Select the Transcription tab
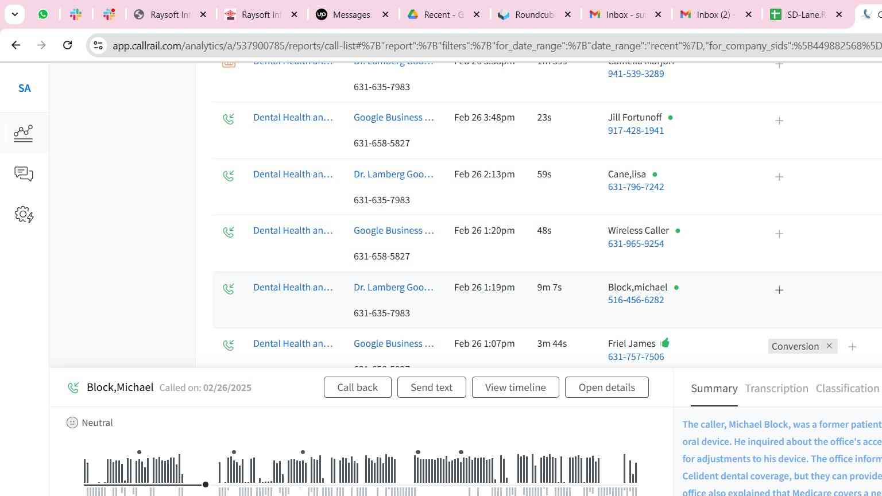 (x=776, y=389)
